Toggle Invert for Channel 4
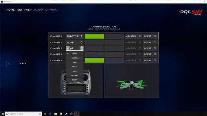This screenshot has height=116, width=207. pos(150,60)
